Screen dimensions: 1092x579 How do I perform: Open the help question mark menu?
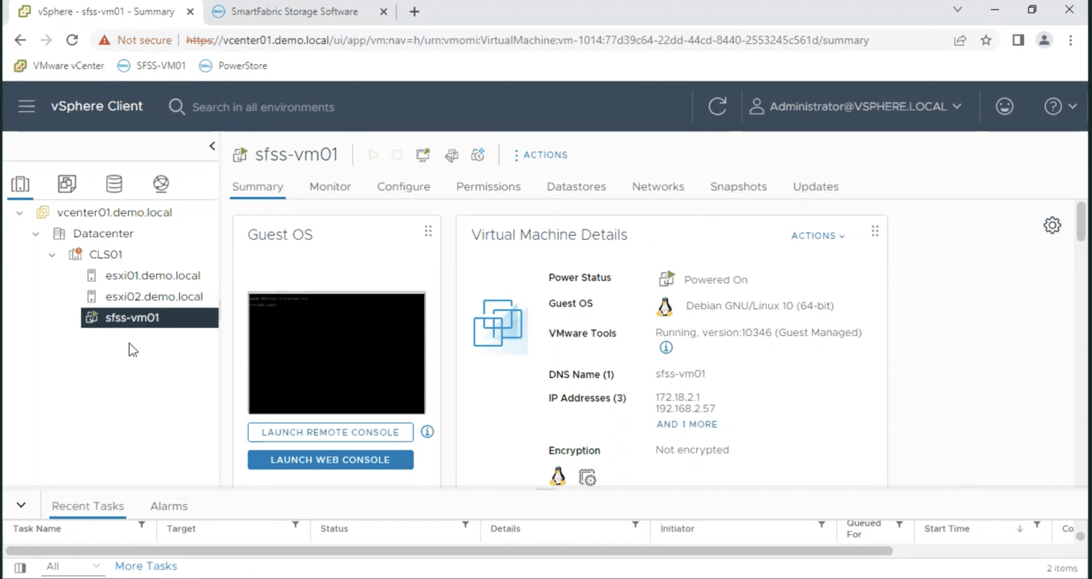1060,106
